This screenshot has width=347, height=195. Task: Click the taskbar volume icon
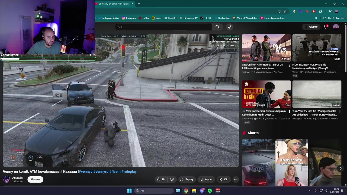325,191
